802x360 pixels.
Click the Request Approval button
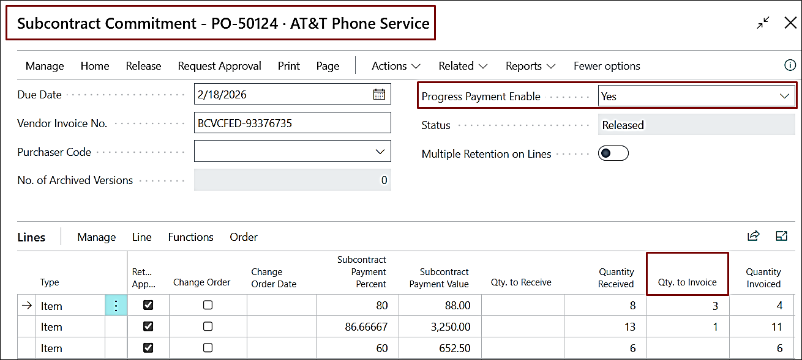(x=219, y=66)
